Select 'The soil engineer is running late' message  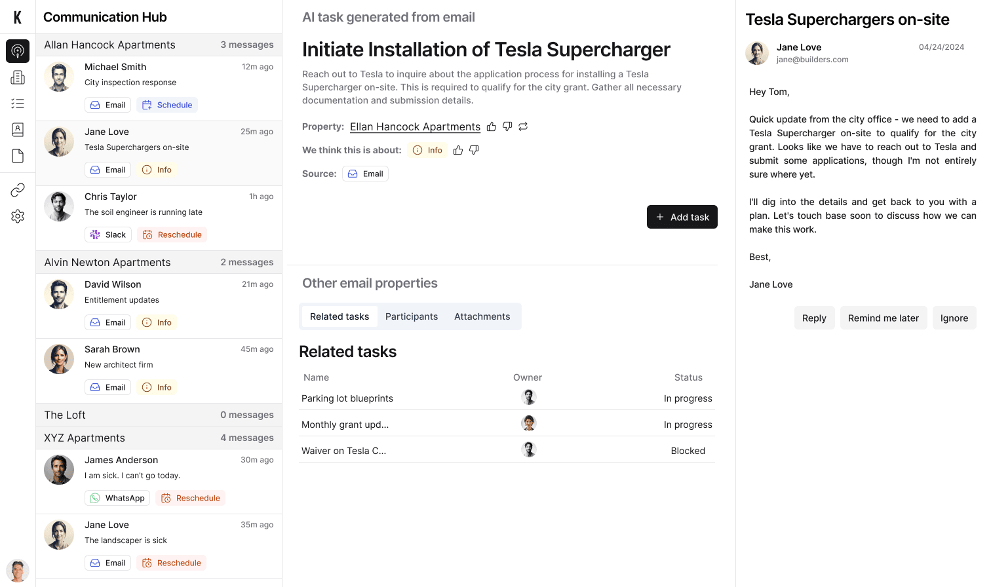(x=144, y=212)
